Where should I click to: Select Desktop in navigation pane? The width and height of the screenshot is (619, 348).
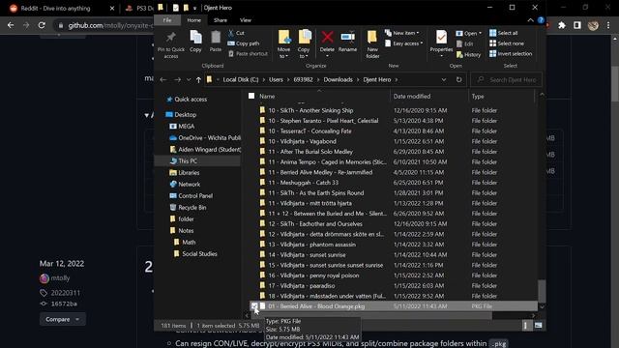point(185,114)
